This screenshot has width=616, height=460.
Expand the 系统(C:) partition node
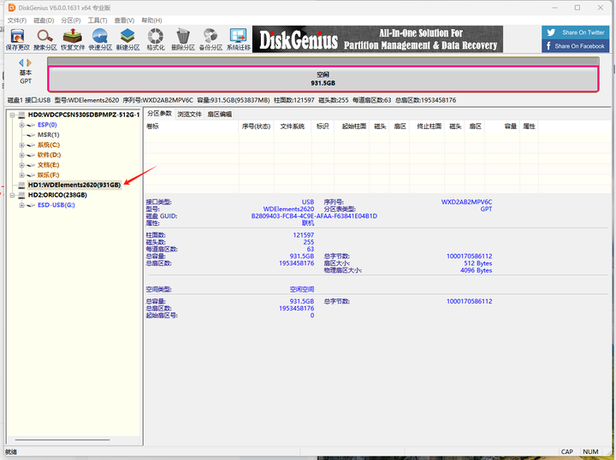(x=21, y=144)
